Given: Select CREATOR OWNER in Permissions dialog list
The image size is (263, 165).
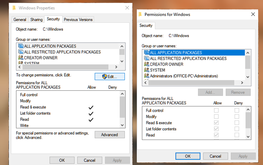Looking at the screenshot, I should [x=167, y=64].
